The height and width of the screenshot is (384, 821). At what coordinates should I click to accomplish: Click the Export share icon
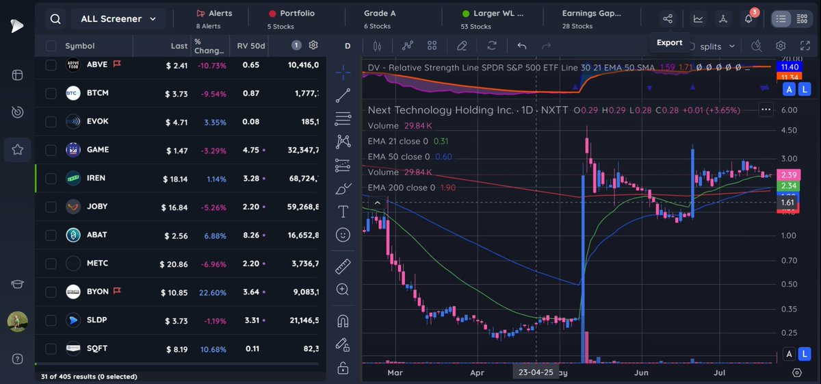coord(668,19)
